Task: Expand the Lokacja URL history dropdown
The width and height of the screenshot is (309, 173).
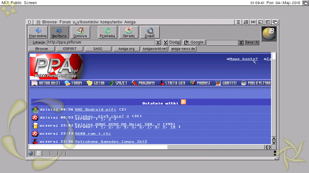Action: (158, 42)
